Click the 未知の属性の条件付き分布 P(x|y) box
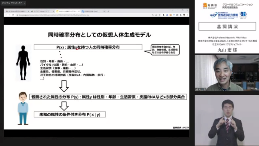This screenshot has height=146, width=259. (x=70, y=115)
